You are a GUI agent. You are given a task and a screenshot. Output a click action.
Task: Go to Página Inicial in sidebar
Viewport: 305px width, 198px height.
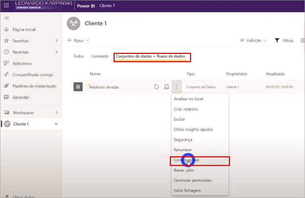click(24, 29)
